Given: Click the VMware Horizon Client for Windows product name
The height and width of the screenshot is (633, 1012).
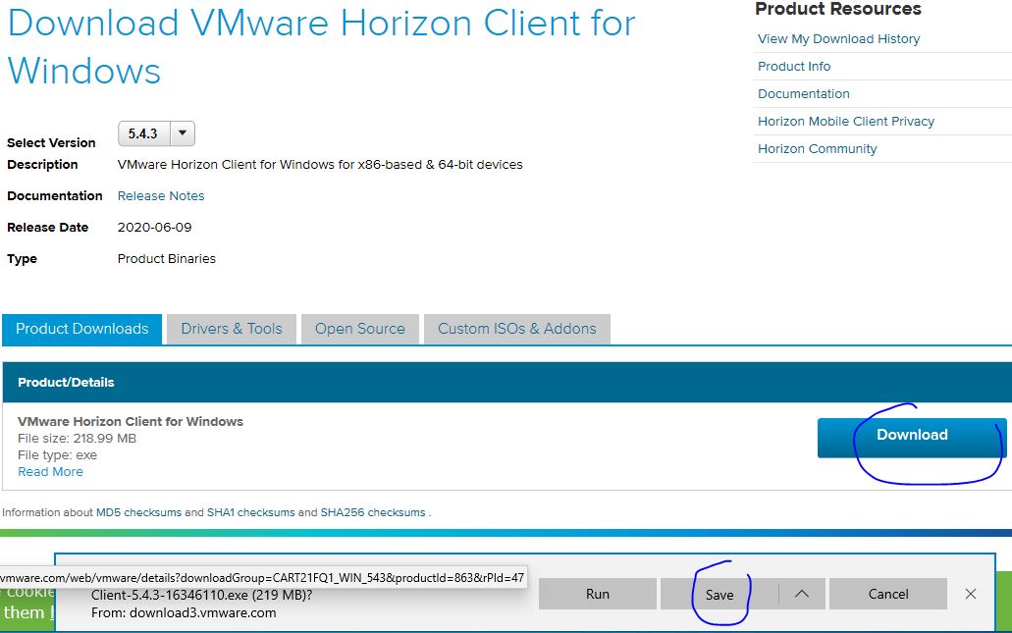Looking at the screenshot, I should point(131,421).
